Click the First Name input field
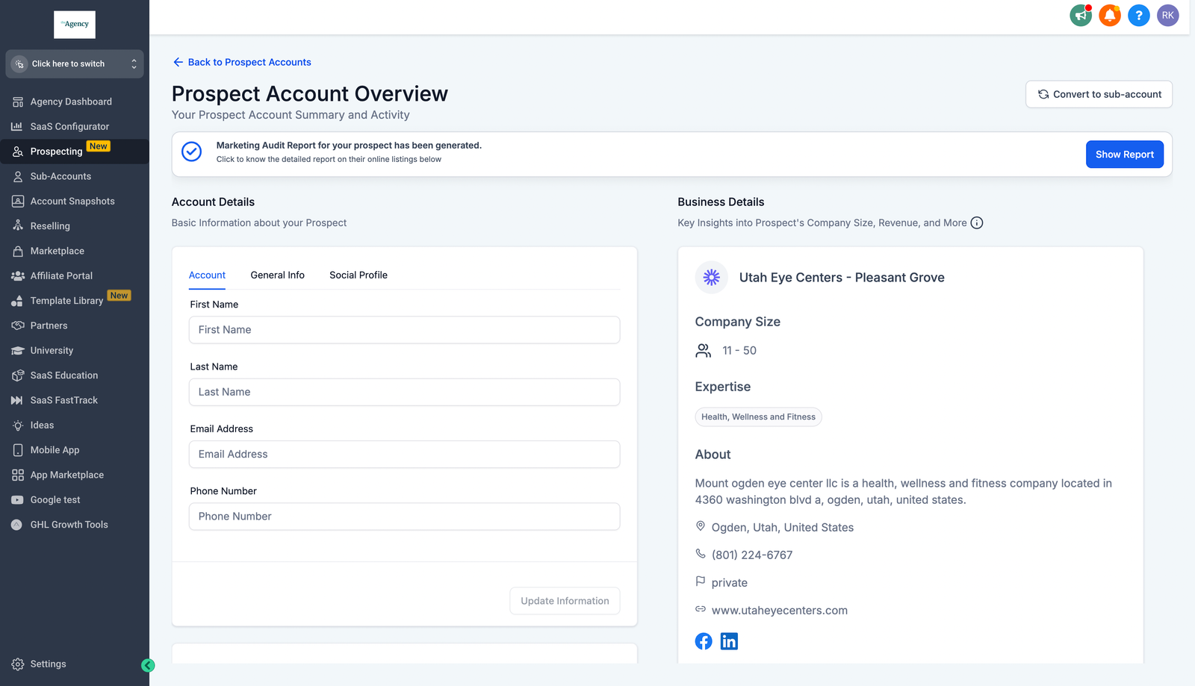This screenshot has width=1195, height=686. point(404,330)
